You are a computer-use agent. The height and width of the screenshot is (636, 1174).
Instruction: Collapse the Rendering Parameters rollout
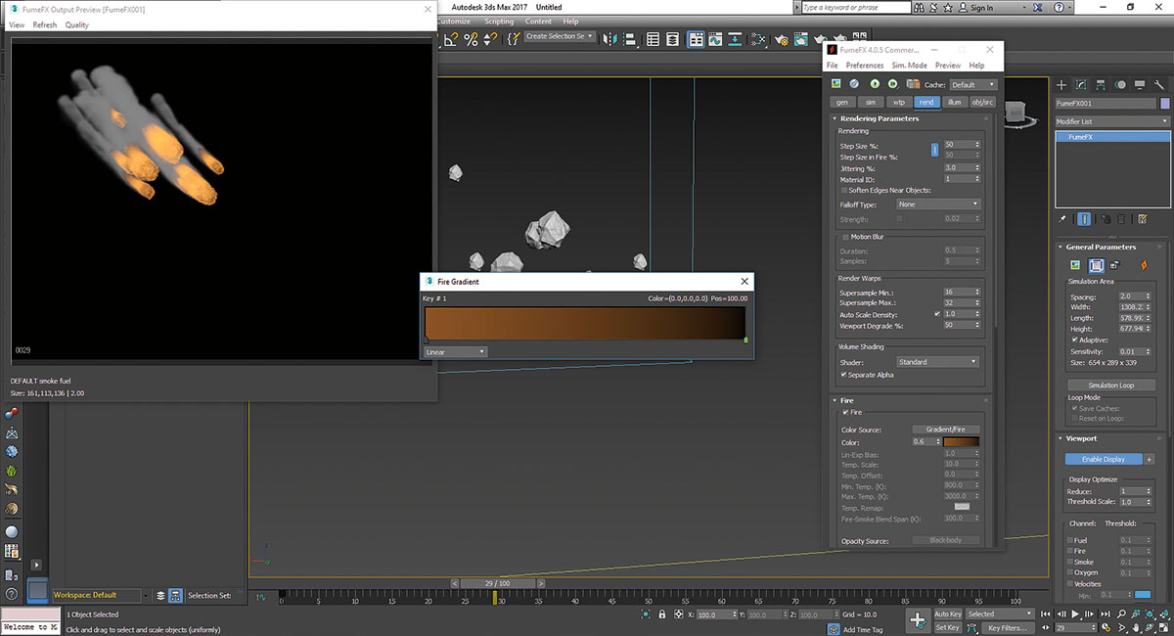[x=879, y=118]
